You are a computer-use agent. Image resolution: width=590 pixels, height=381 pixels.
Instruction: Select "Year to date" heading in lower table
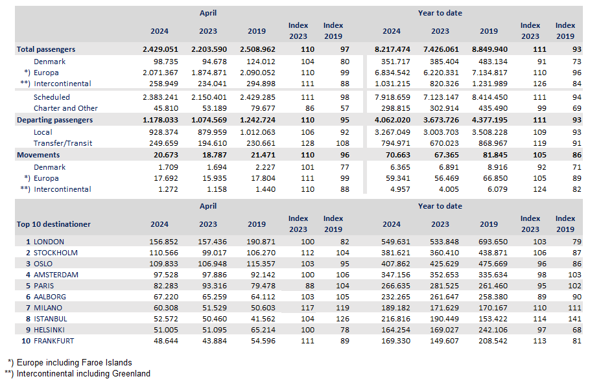440,206
